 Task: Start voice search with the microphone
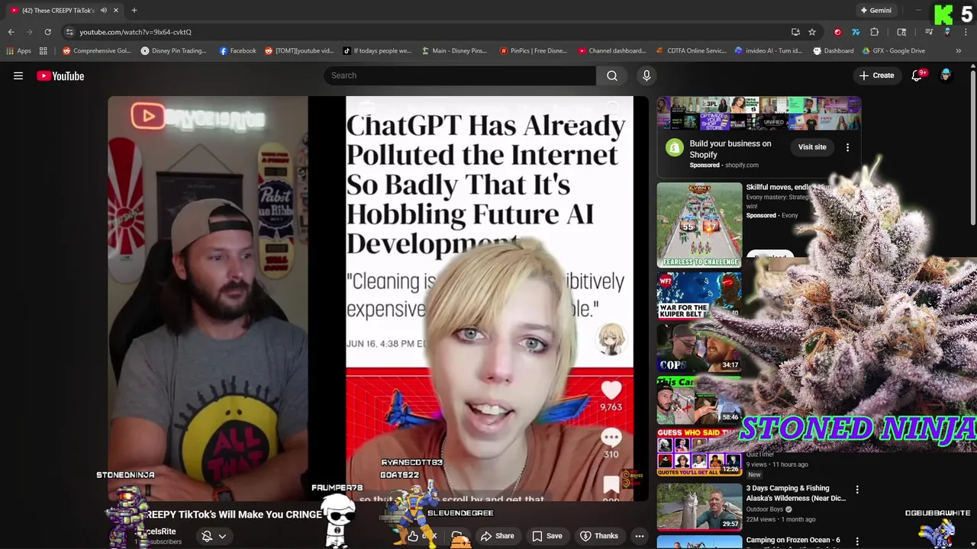click(x=646, y=75)
